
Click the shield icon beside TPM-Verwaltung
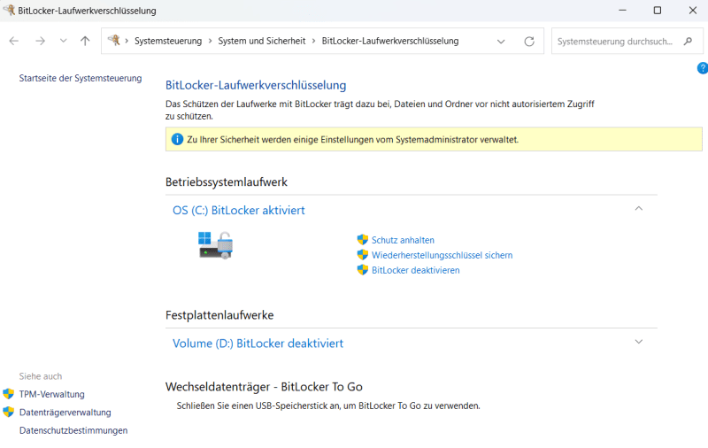(x=9, y=394)
